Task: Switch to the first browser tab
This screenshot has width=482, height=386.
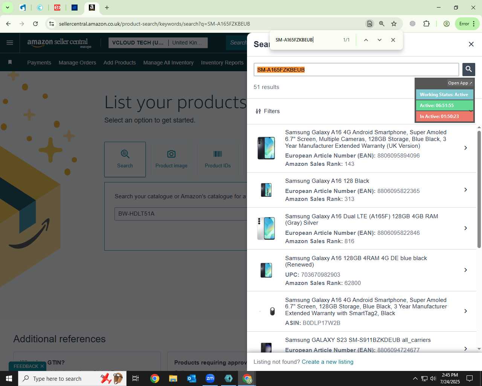Action: click(23, 8)
